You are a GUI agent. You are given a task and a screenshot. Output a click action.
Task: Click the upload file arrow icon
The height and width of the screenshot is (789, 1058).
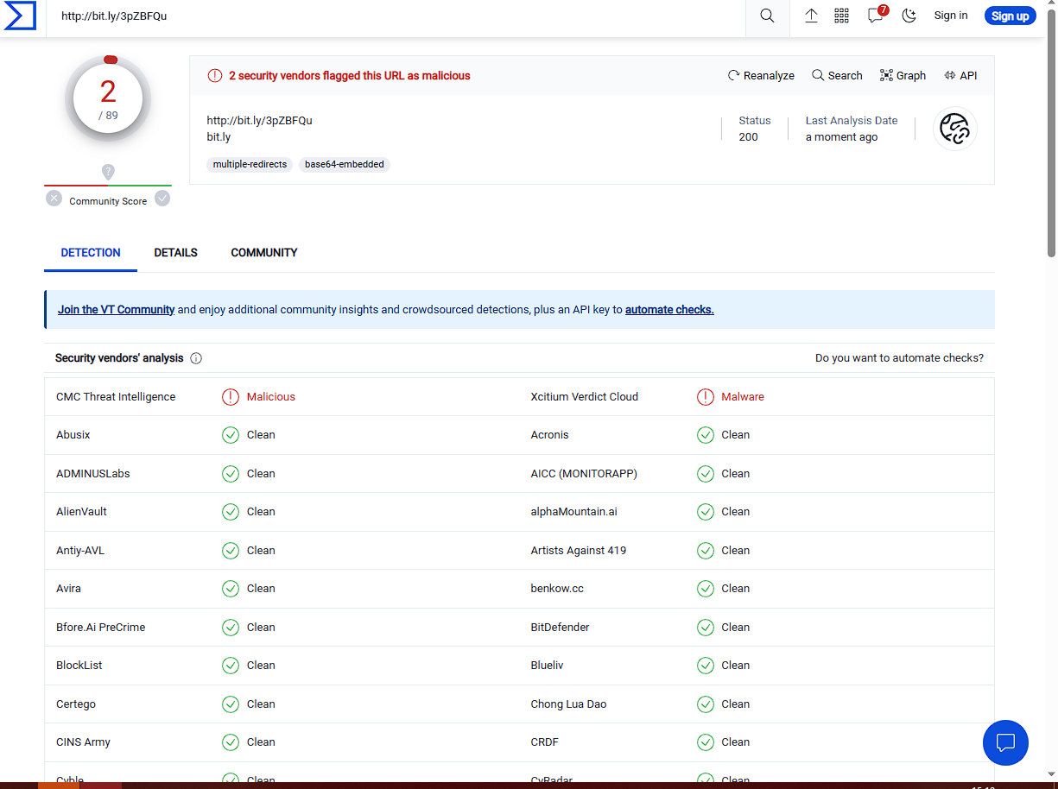pos(811,16)
